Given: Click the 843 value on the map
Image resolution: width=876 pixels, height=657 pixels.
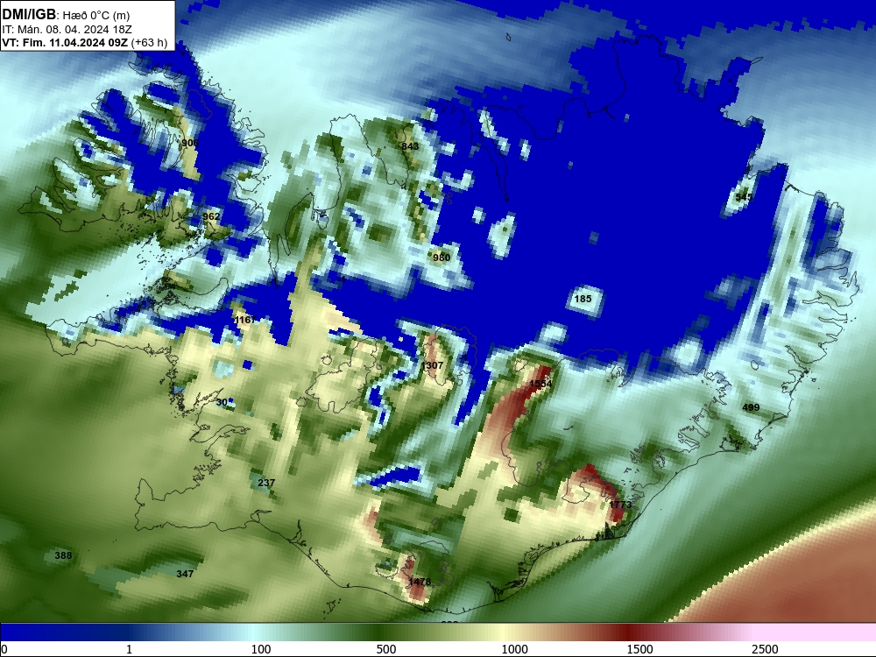Looking at the screenshot, I should [x=410, y=146].
